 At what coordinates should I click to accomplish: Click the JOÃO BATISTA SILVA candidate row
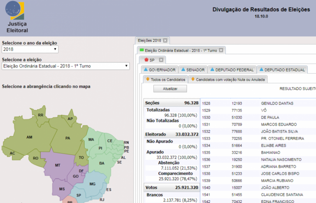pyautogui.click(x=258, y=131)
